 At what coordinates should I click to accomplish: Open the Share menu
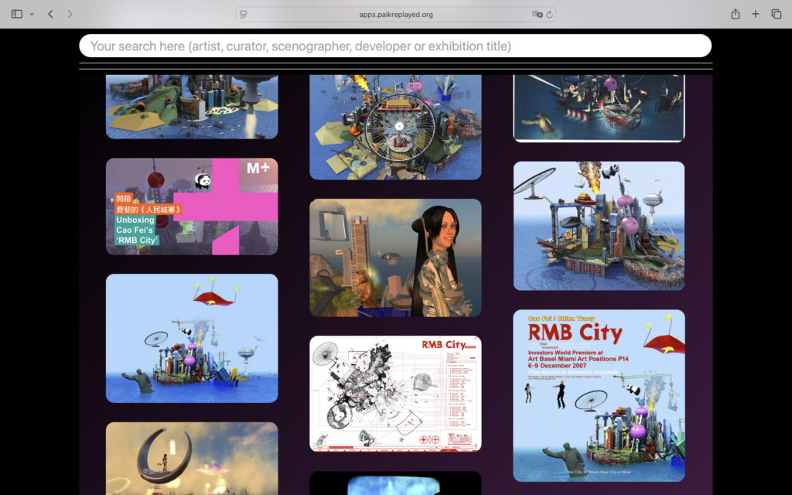coord(735,14)
